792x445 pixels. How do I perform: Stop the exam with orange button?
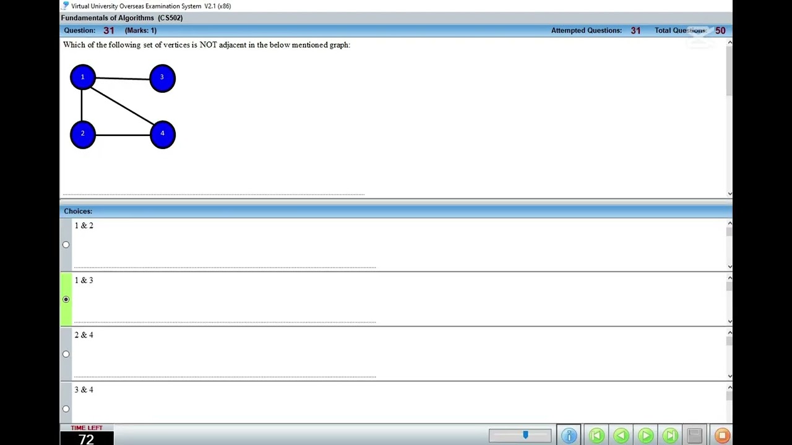pos(722,436)
